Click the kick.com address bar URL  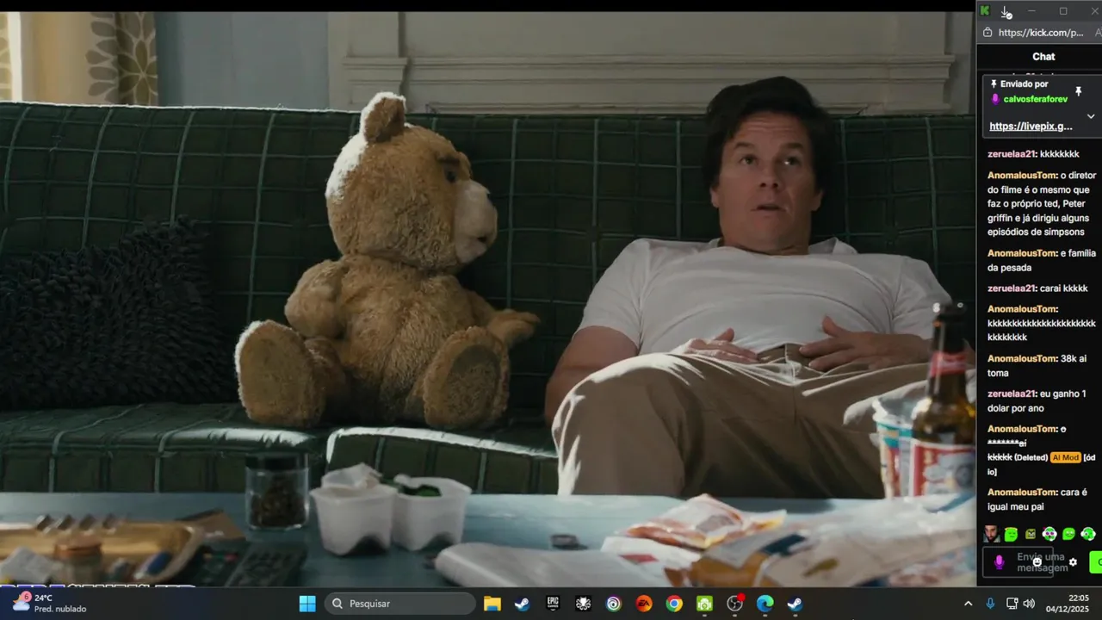coord(1041,33)
